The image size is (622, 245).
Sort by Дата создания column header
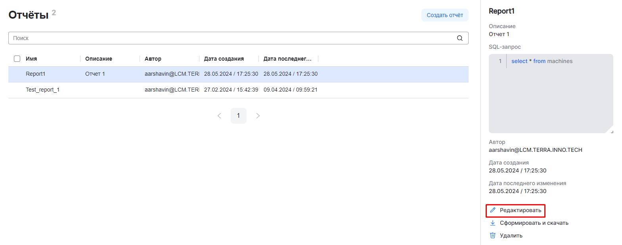tap(224, 59)
